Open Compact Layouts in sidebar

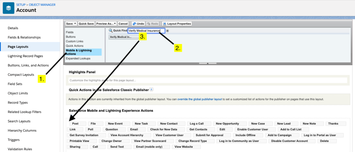point(21,75)
